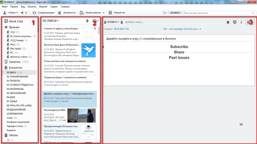Select the Cards notebook
257x144 pixels.
pos(12,118)
